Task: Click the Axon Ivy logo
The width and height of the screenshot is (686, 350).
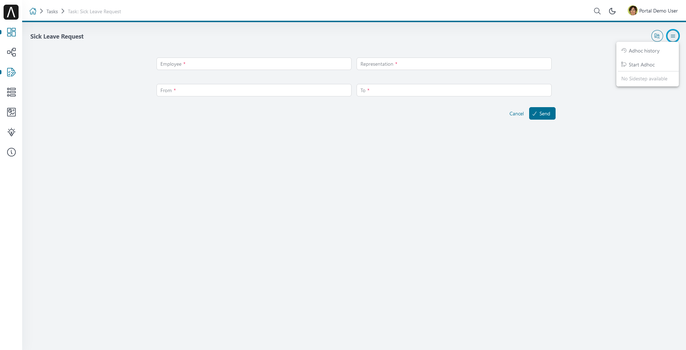Action: 11,12
